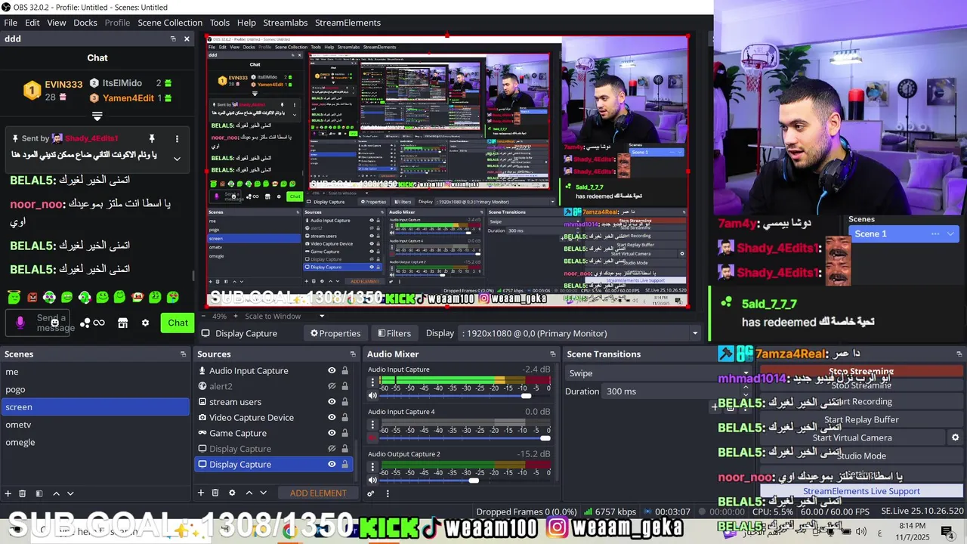
Task: Mute the Audio Input Capture speaker icon
Action: tap(372, 395)
